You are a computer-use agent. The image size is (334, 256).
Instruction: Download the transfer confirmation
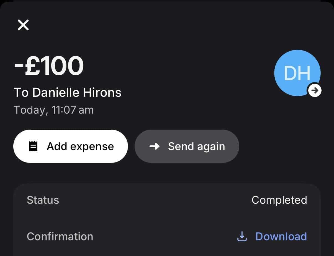(281, 236)
